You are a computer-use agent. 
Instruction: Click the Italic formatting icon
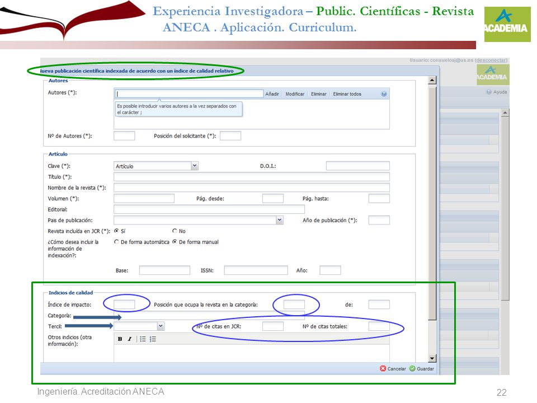(x=129, y=339)
